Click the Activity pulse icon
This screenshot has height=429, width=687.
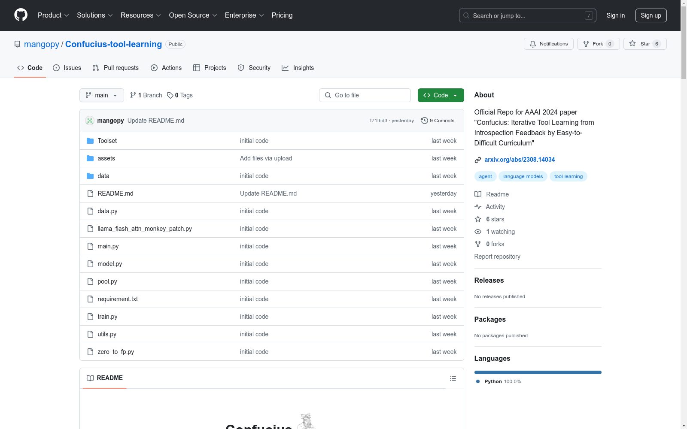[478, 207]
